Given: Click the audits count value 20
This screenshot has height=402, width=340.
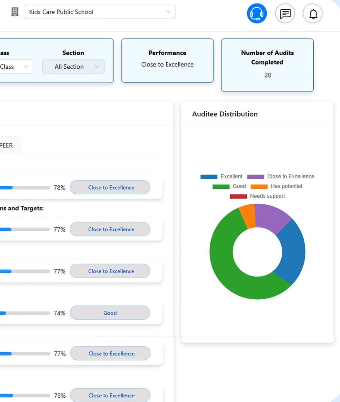Looking at the screenshot, I should [x=268, y=75].
